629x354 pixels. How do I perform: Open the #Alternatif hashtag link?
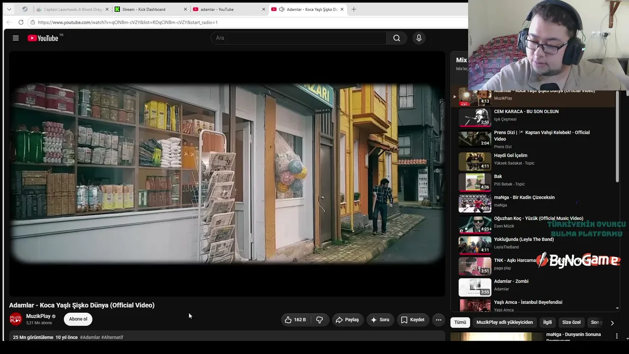point(112,337)
